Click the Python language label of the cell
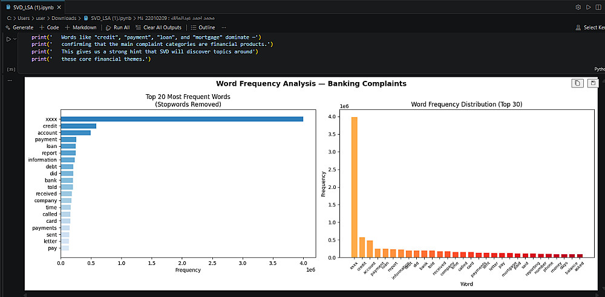 (x=599, y=69)
